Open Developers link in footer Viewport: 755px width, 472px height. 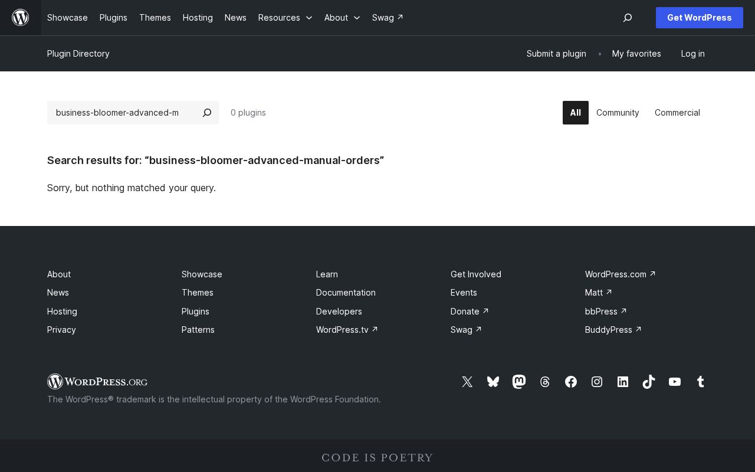pos(339,312)
